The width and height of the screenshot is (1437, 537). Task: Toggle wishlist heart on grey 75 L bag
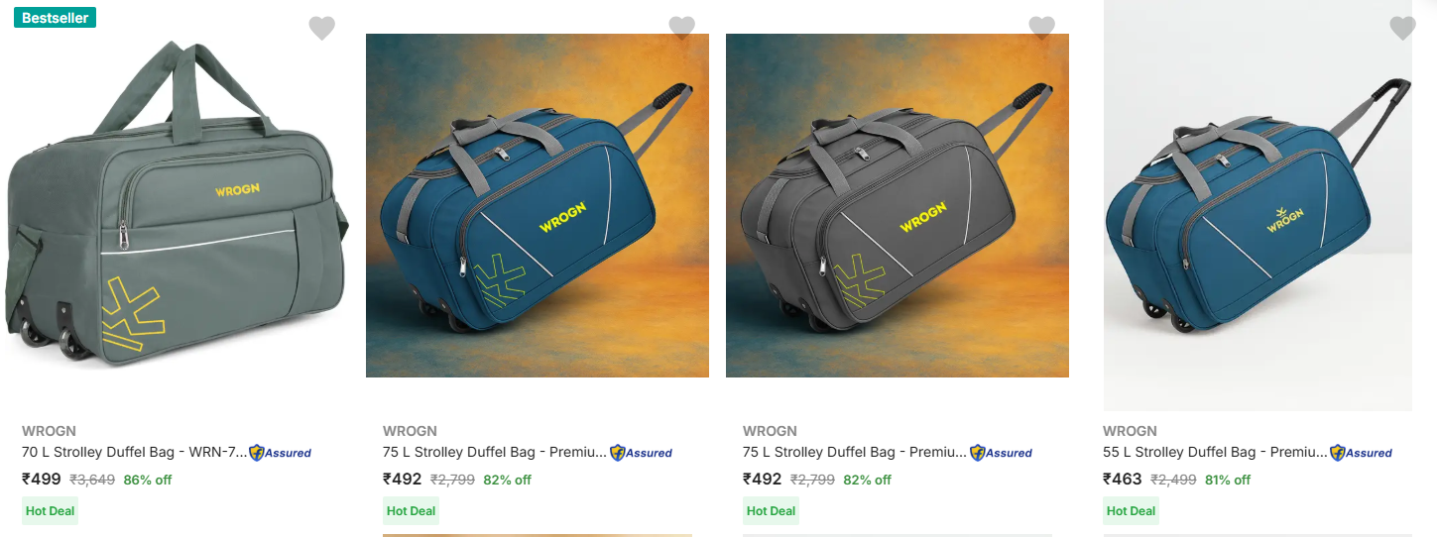pyautogui.click(x=1041, y=29)
